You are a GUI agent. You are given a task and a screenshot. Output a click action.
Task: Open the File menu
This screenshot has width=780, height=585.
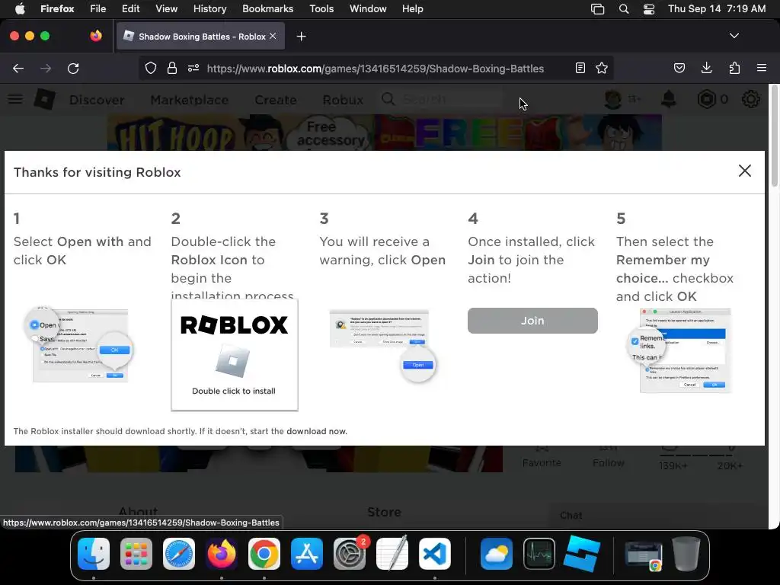click(x=98, y=8)
